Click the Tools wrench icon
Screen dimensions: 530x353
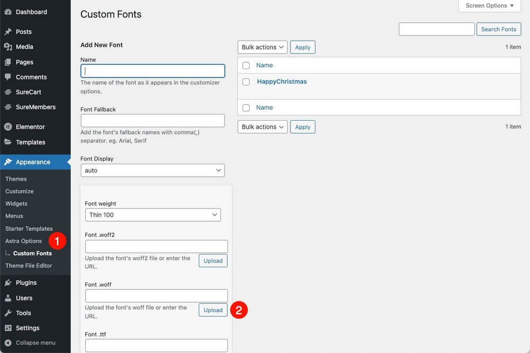[x=8, y=313]
